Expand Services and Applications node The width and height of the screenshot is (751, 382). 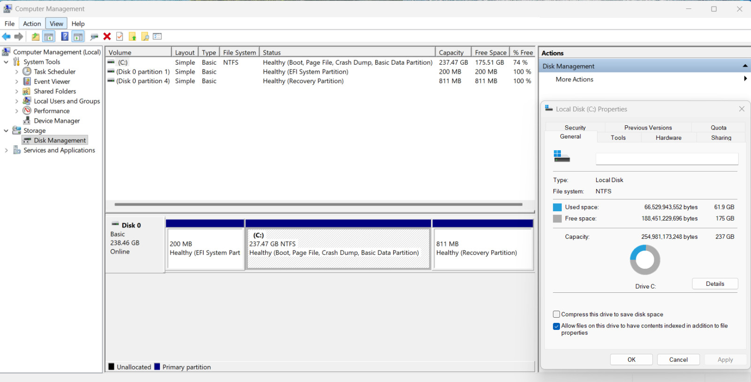(x=6, y=150)
